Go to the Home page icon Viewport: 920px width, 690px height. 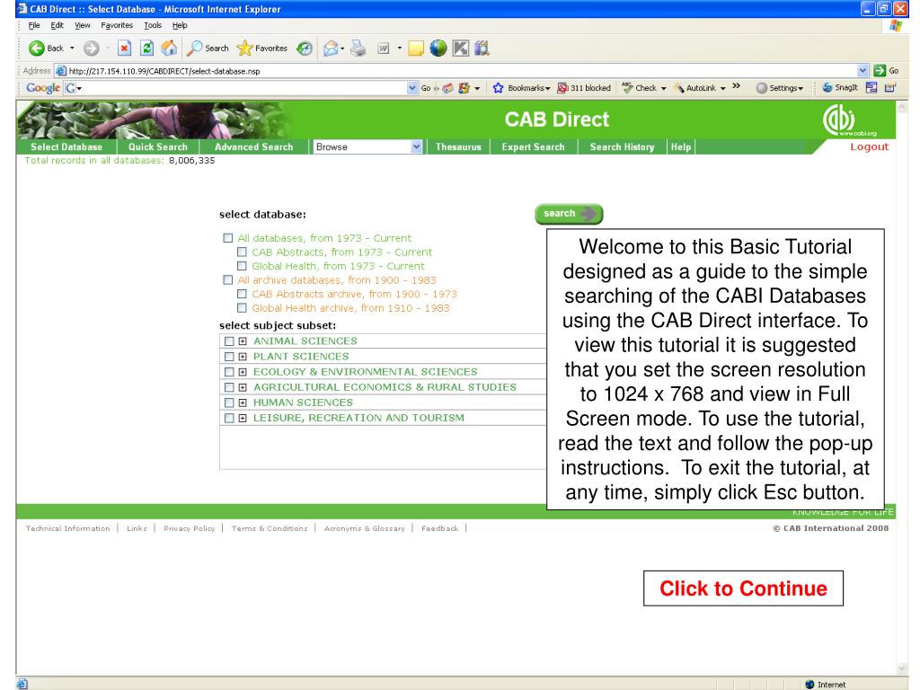169,49
